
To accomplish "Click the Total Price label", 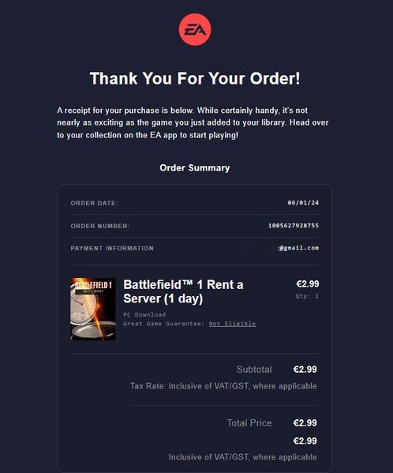I will (x=249, y=423).
